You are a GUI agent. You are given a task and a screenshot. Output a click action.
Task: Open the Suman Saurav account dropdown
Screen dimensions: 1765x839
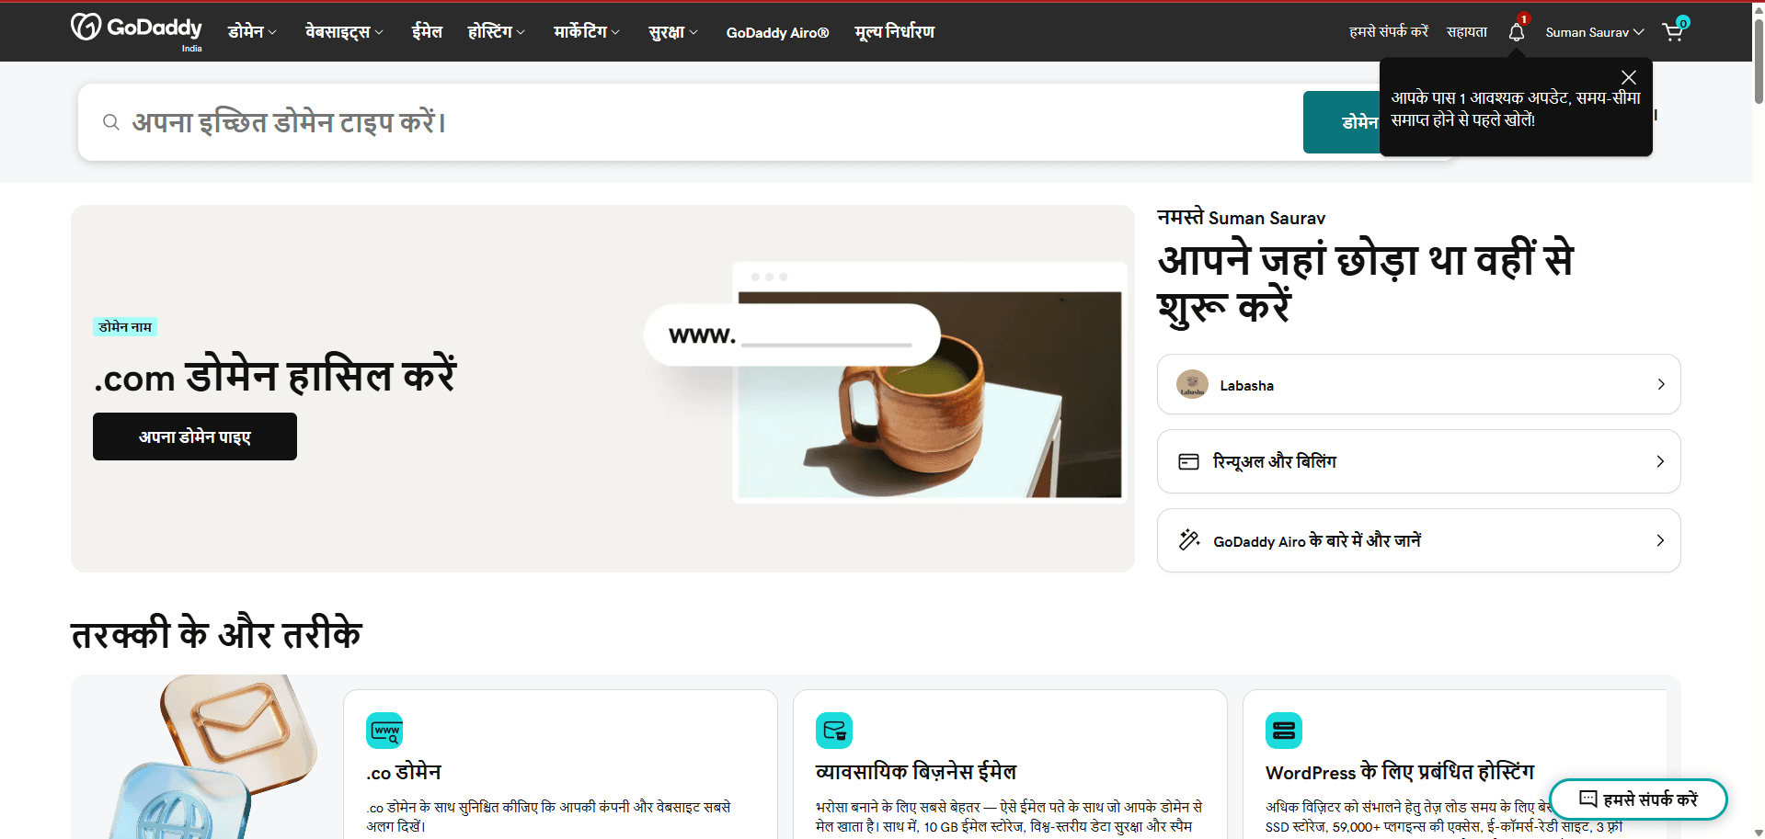[1594, 32]
